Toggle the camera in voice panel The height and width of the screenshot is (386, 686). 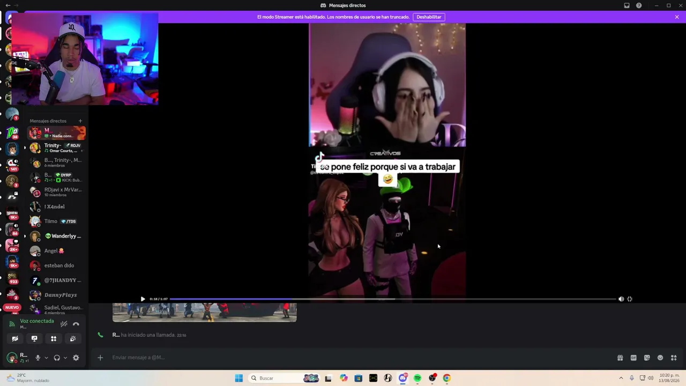[x=15, y=339]
